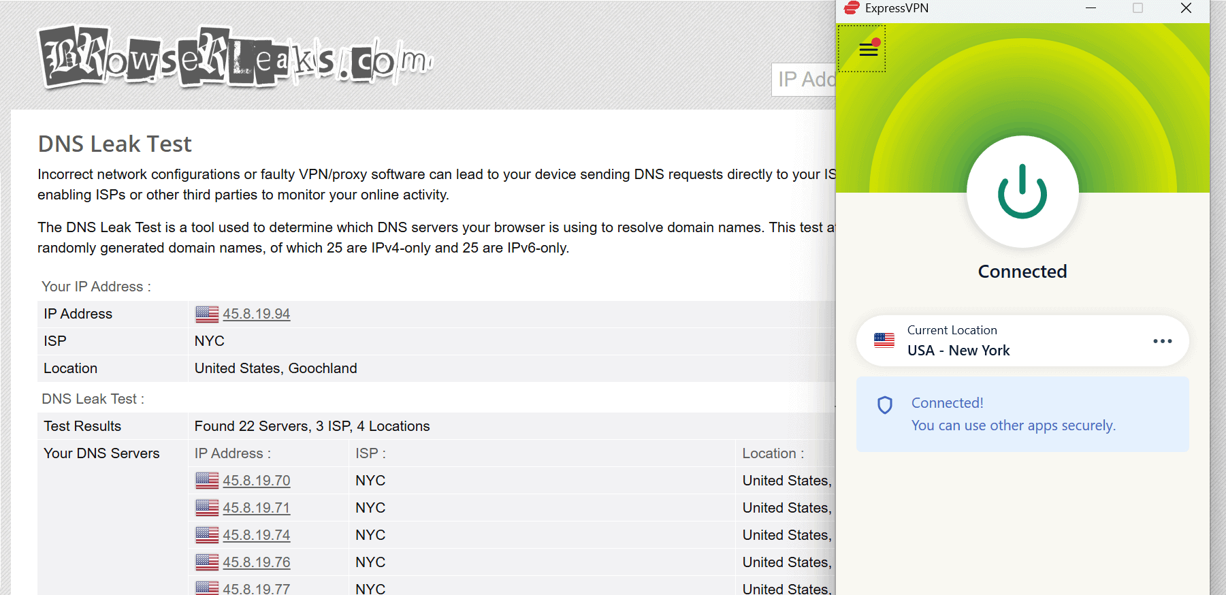Screen dimensions: 1226x595
Task: Open the location options three-dot menu
Action: point(1162,341)
